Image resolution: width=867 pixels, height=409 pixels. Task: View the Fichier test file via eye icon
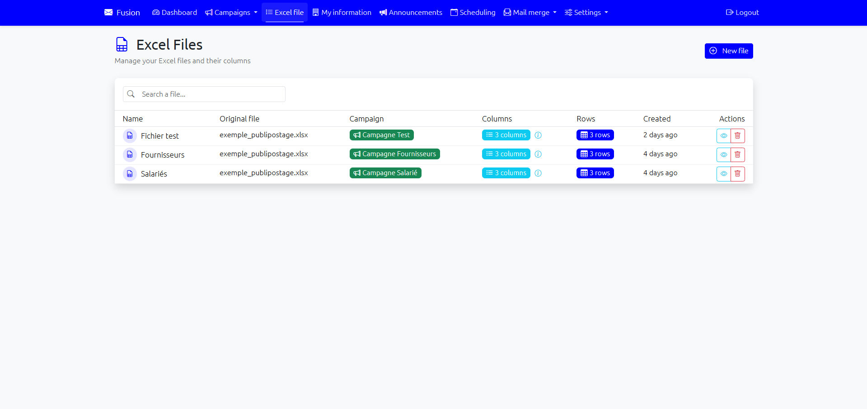point(723,136)
